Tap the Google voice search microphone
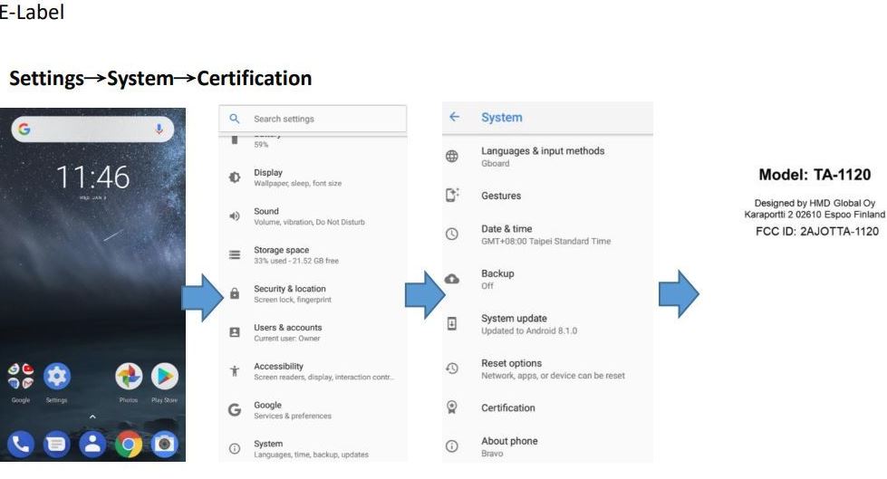The height and width of the screenshot is (479, 887). pyautogui.click(x=159, y=129)
